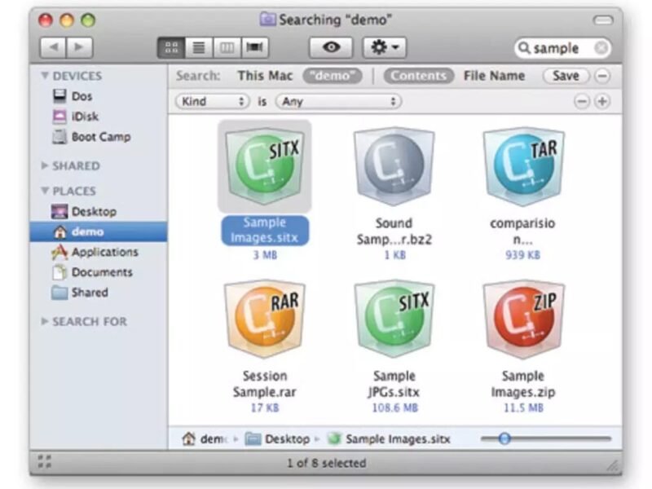Select the Sample Images.zip archive icon
Image resolution: width=652 pixels, height=489 pixels.
coord(523,316)
